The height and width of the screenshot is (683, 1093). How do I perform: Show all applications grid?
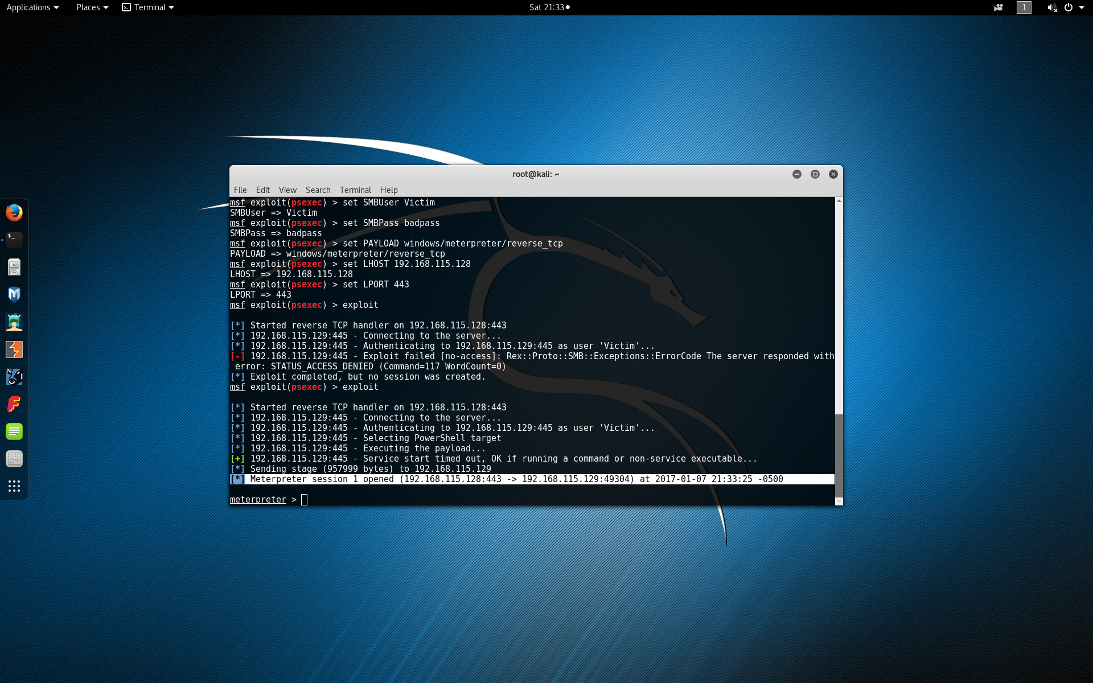click(14, 486)
